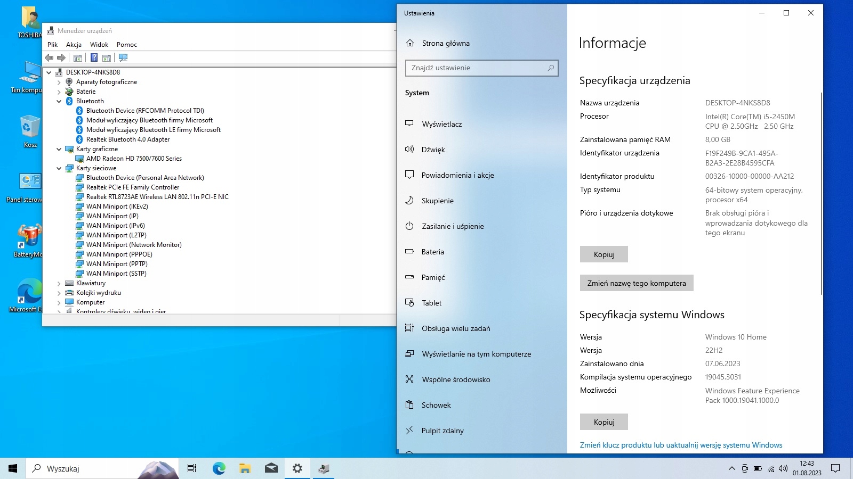Open Help via the blue question mark icon

94,57
